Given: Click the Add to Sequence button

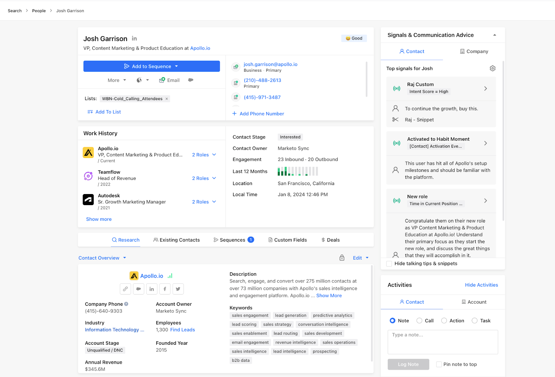Looking at the screenshot, I should point(152,66).
